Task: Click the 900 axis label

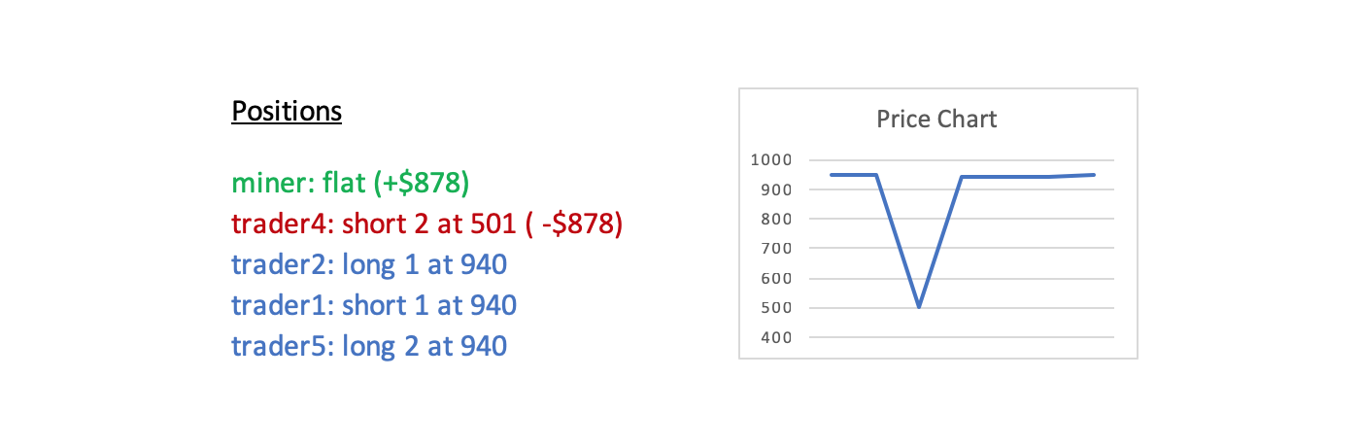Action: (x=776, y=189)
